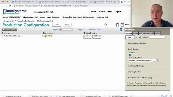173x97 pixels.
Task: Click the Apply button
Action: [x=130, y=37]
